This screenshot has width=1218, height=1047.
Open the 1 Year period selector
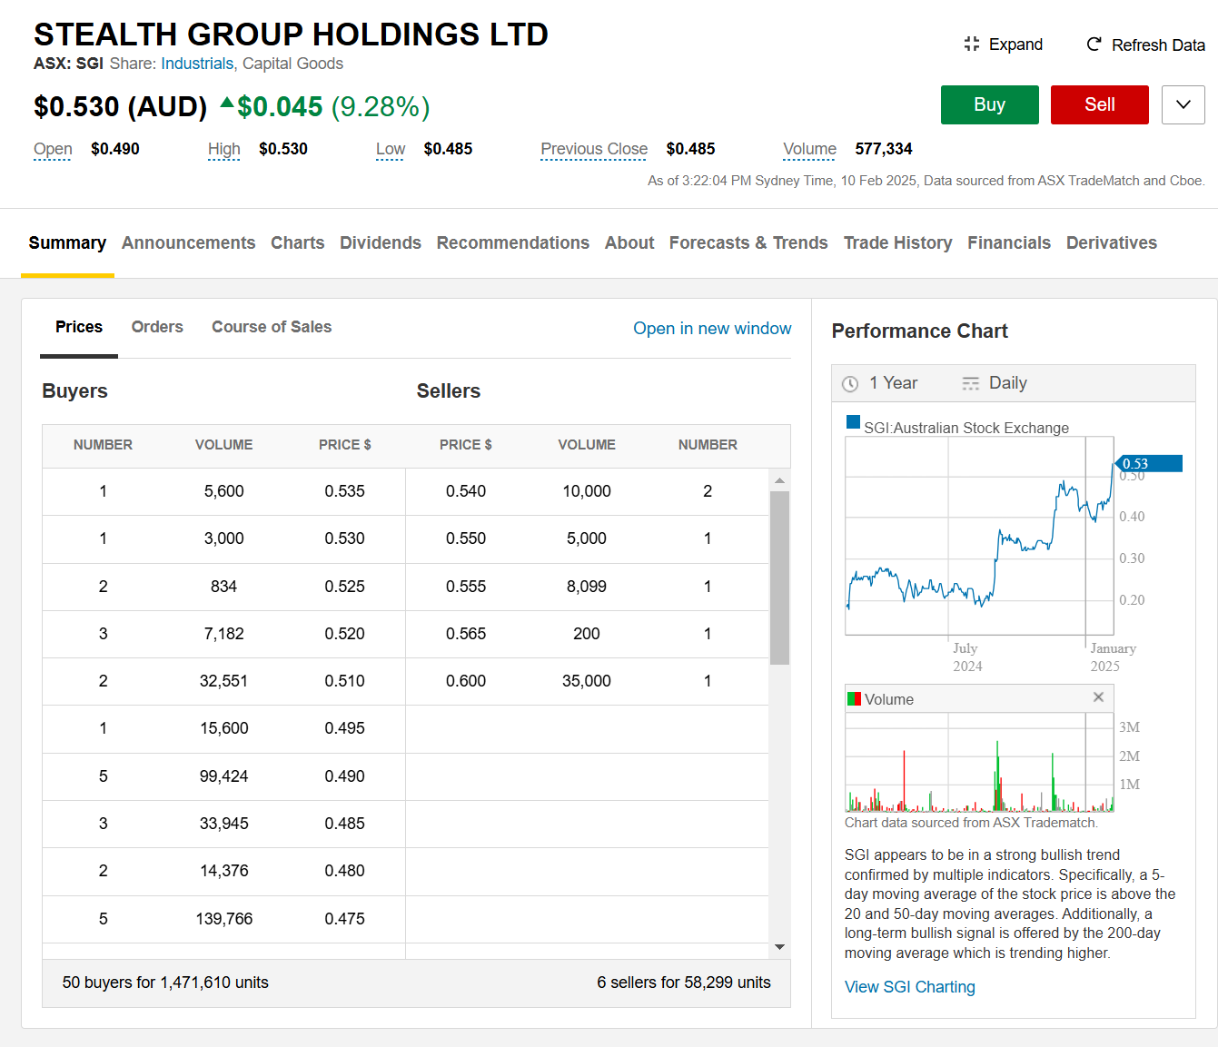[893, 383]
